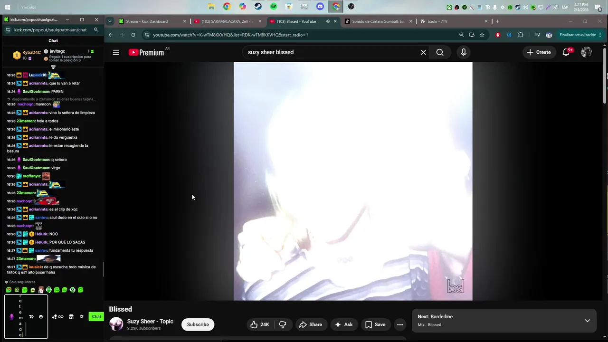Open Steam from the taskbar
The image size is (608, 342).
tap(258, 7)
